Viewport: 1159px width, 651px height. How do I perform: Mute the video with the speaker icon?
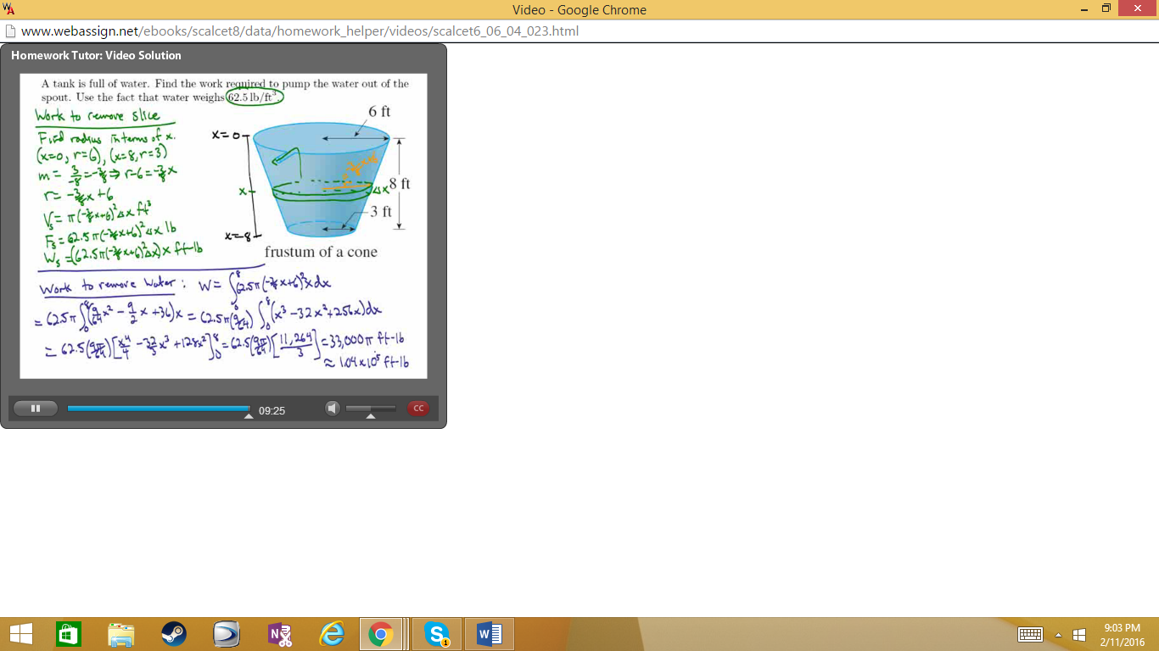click(333, 409)
